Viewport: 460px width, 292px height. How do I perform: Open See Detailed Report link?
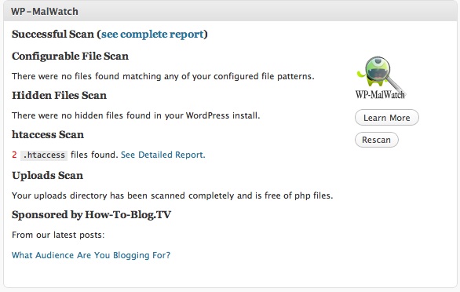coord(162,155)
